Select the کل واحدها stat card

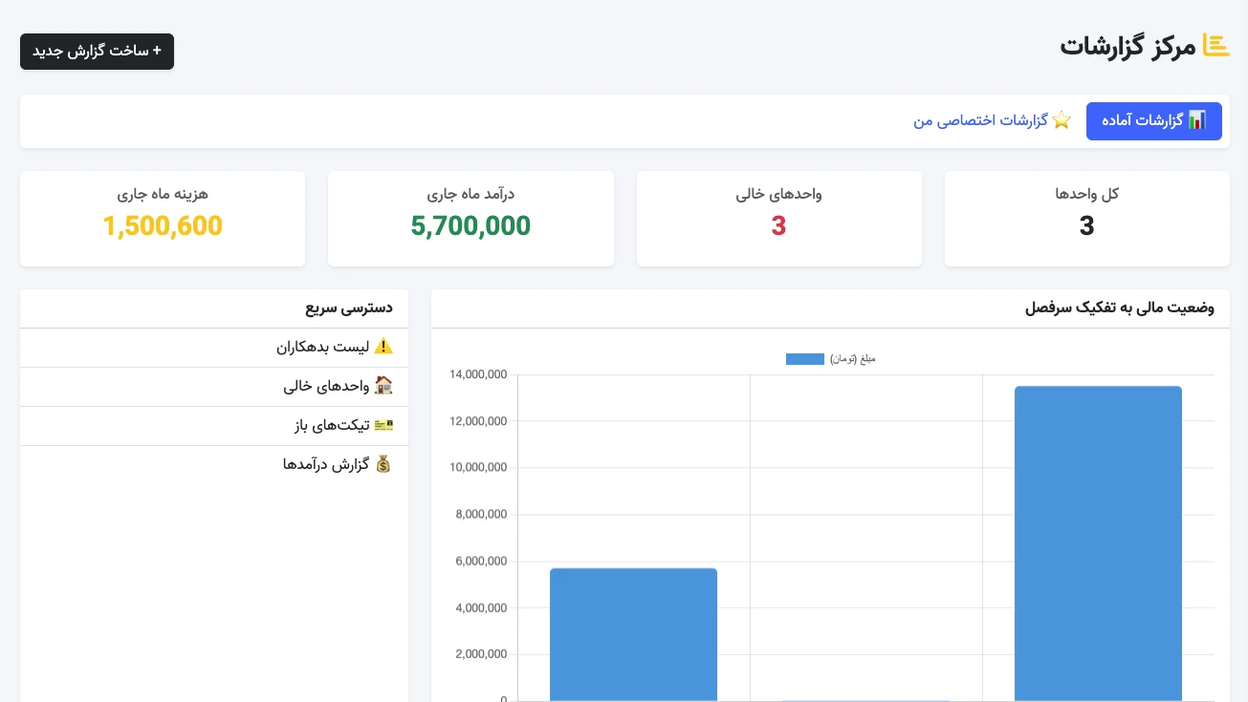1086,219
